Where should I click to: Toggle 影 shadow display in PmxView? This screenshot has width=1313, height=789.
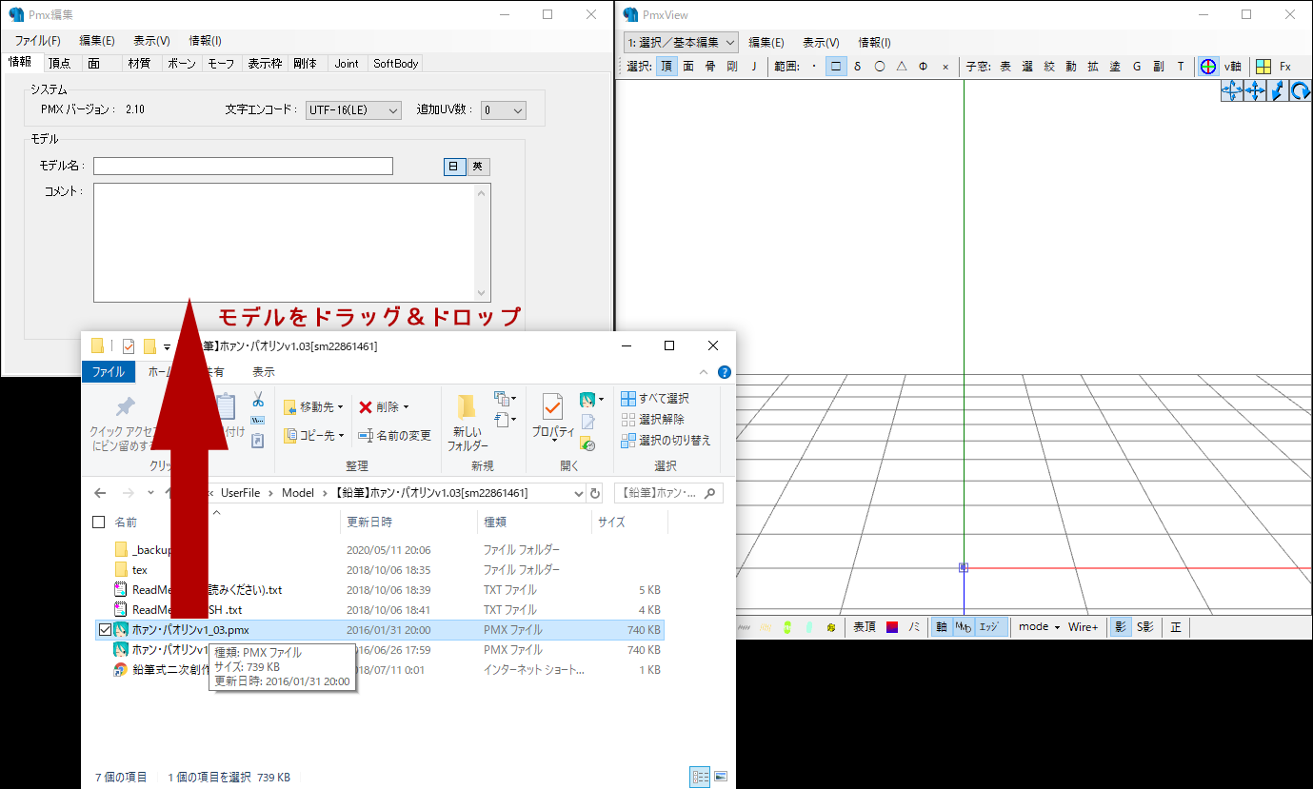pos(1119,626)
